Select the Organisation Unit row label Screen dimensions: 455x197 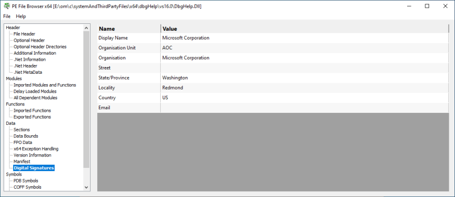(x=117, y=48)
